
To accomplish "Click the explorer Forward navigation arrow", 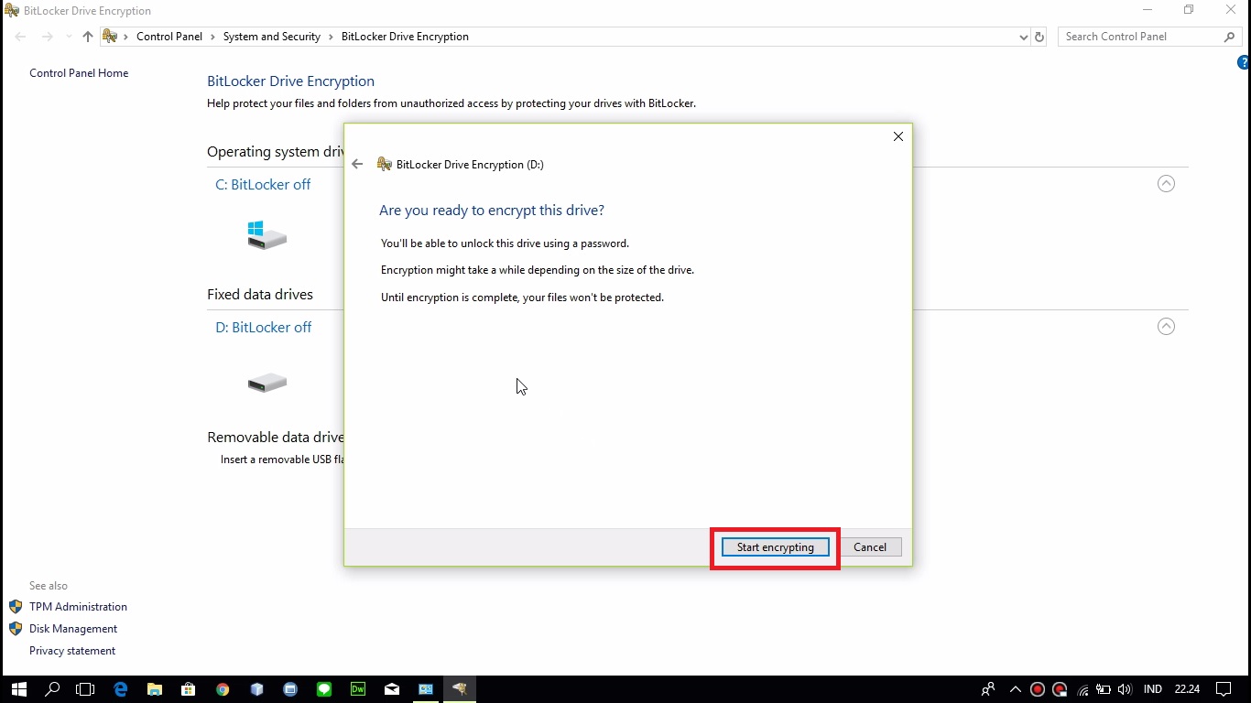I will pyautogui.click(x=48, y=37).
